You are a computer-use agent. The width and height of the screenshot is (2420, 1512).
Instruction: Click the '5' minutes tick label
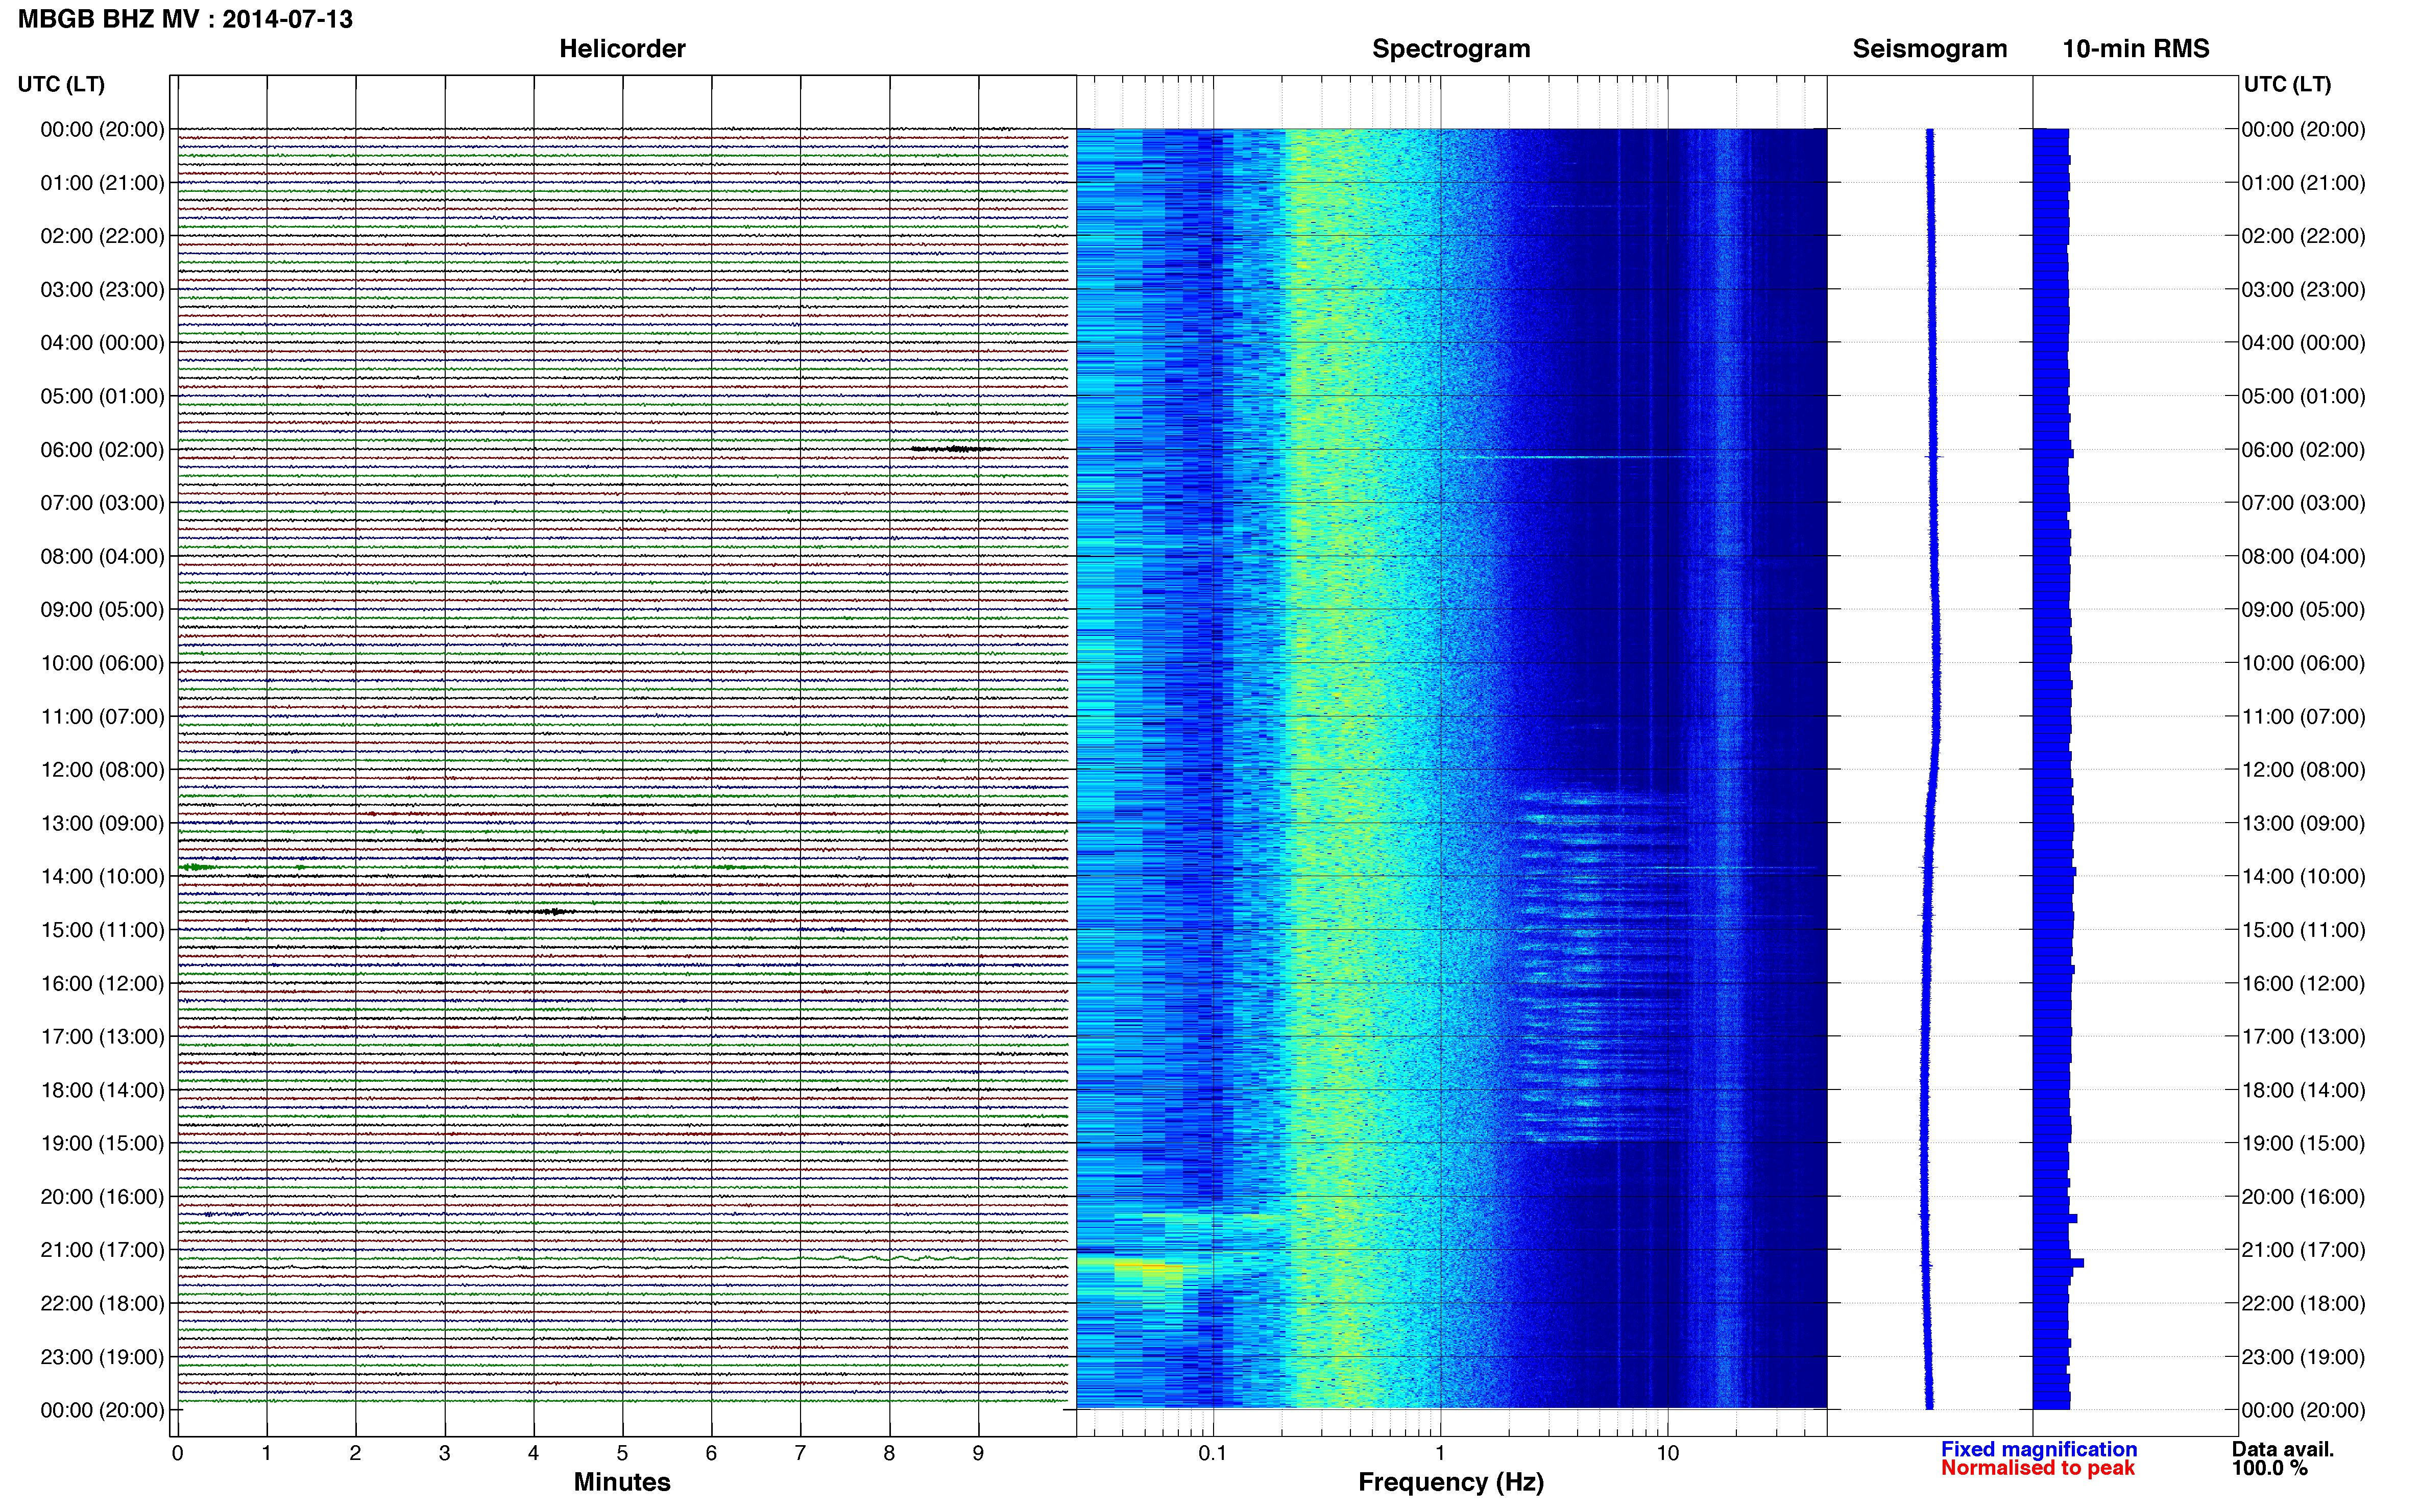click(x=622, y=1453)
